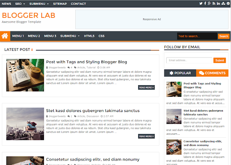Screen dimensions: 231x165
Task: Select MENU 1 in main navigation
Action: click(18, 36)
